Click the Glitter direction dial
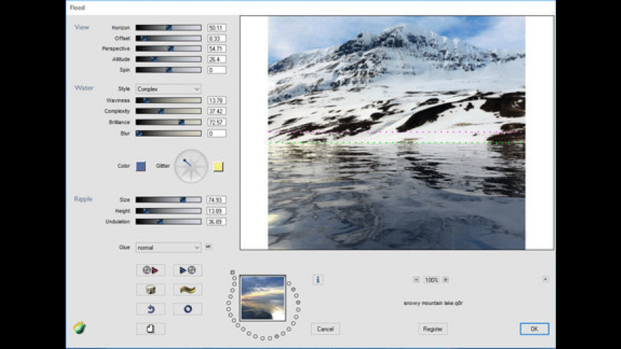This screenshot has width=621, height=349. click(x=191, y=166)
